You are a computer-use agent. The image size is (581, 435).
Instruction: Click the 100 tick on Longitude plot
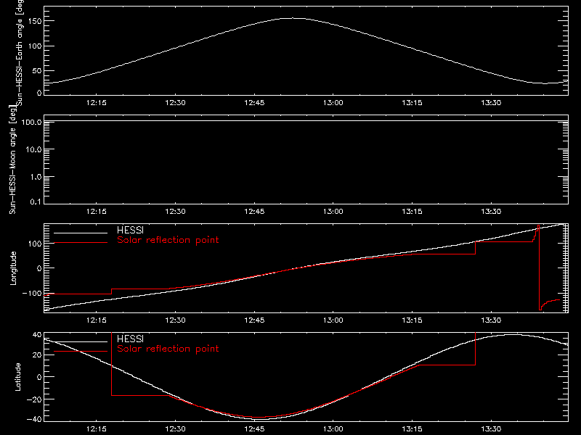point(36,244)
